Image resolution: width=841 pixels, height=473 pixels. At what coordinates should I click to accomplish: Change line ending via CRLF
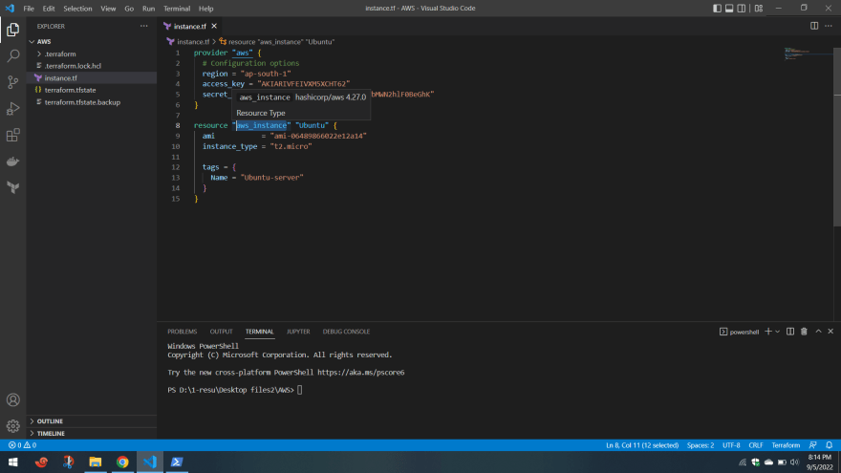tap(756, 445)
